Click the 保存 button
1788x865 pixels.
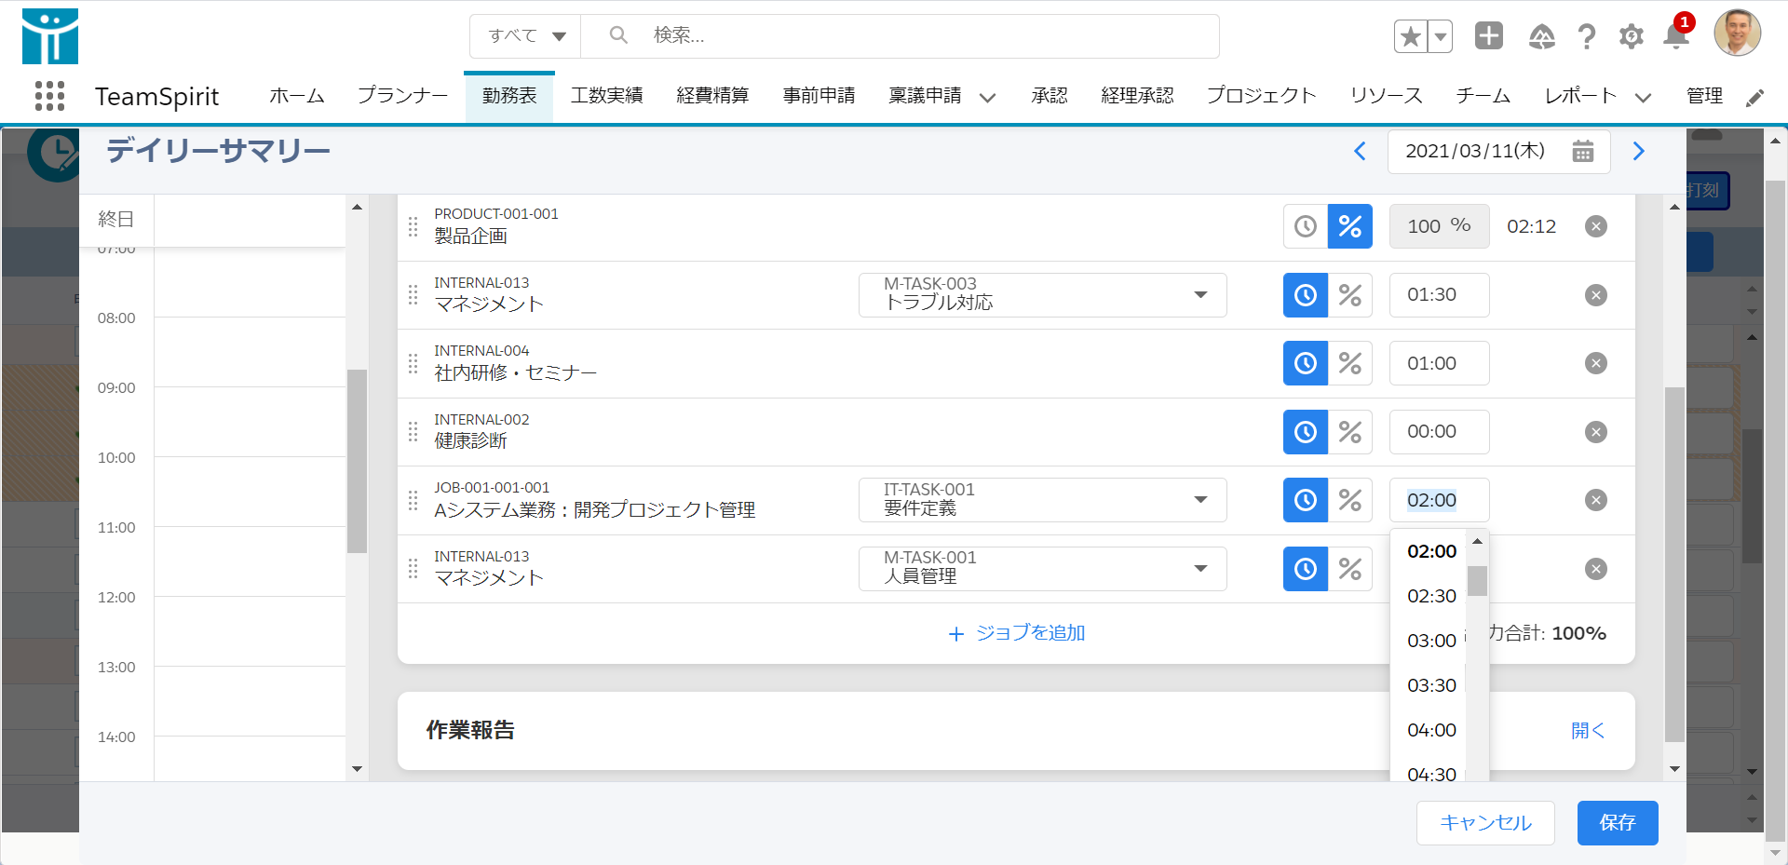point(1618,823)
